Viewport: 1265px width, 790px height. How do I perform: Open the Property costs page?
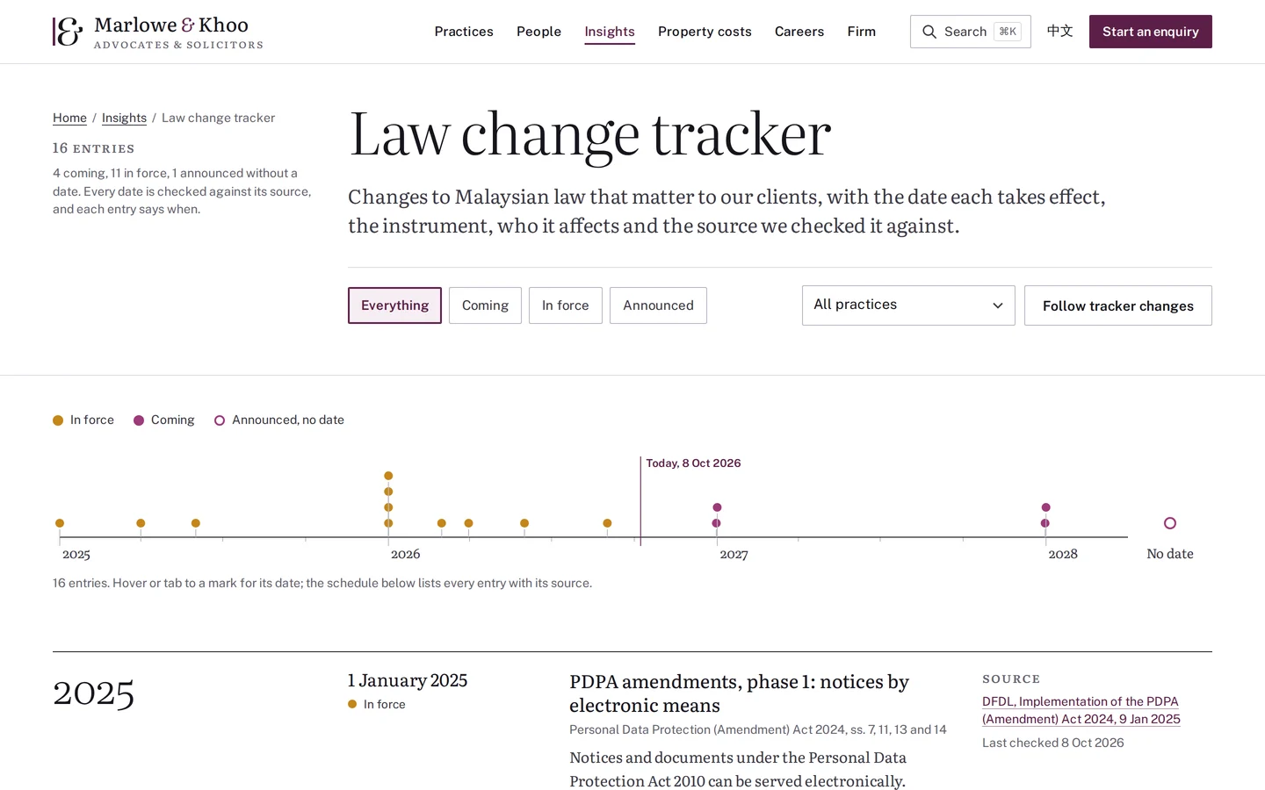(x=705, y=32)
